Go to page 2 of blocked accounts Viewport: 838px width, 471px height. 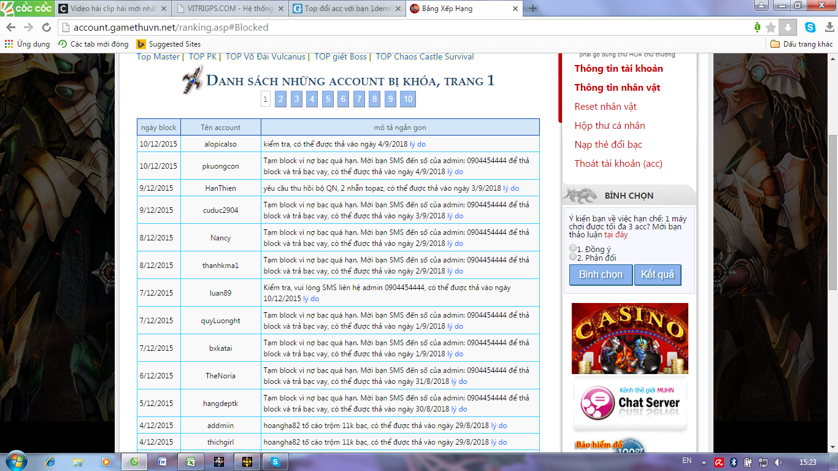[x=280, y=99]
